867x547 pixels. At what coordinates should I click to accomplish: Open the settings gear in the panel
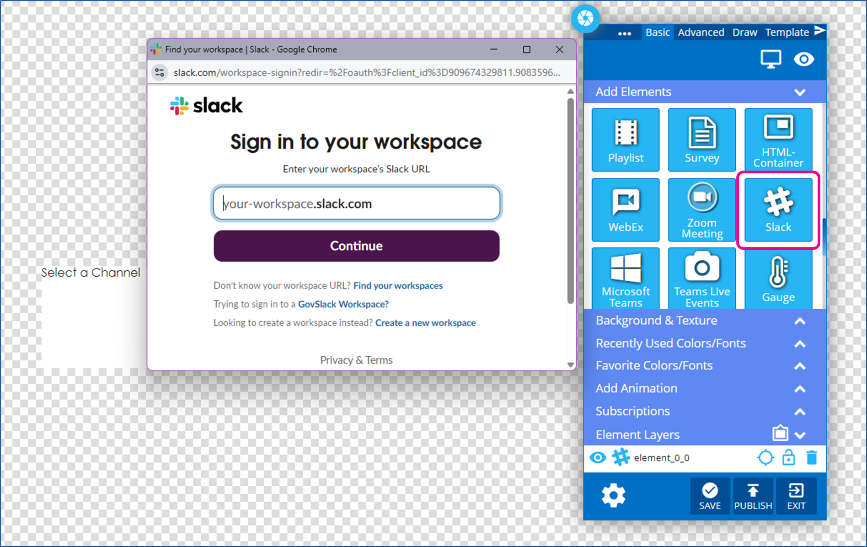613,495
